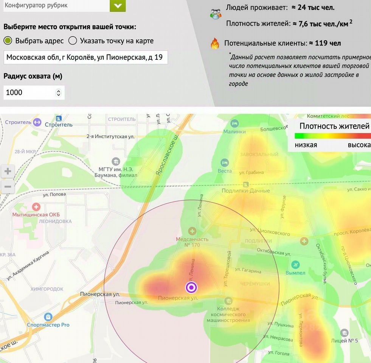Image resolution: width=371 pixels, height=363 pixels.
Task: Click the Плотность жителей color gradient bar
Action: click(x=333, y=136)
